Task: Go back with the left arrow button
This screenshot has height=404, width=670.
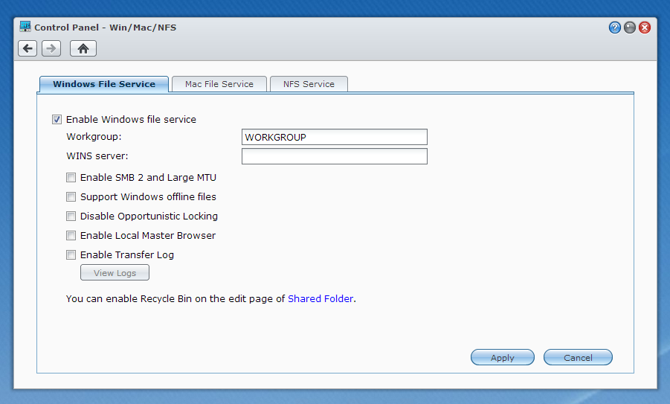Action: 28,48
